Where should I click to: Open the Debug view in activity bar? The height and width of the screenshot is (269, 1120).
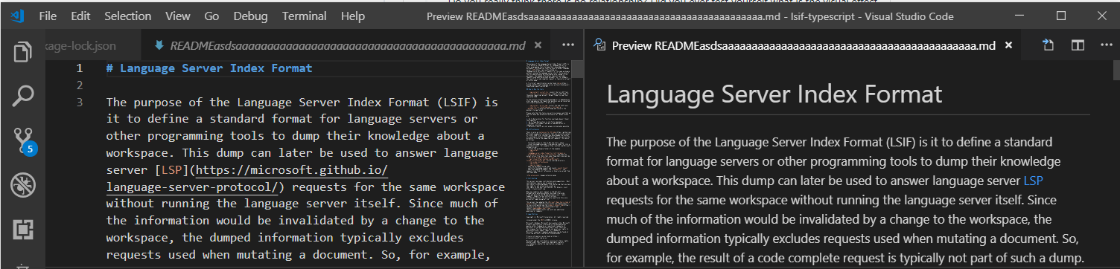click(x=22, y=185)
